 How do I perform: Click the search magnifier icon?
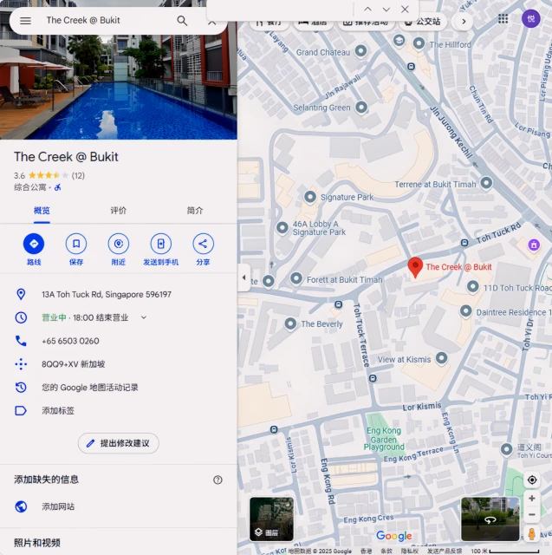182,21
